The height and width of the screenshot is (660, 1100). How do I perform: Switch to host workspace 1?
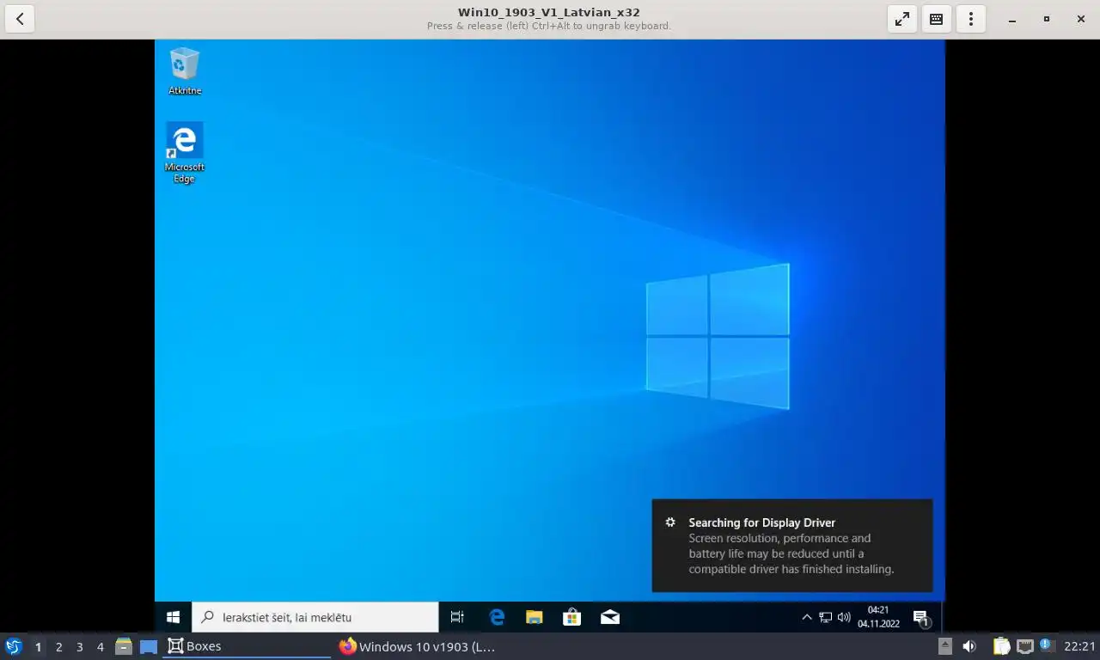pyautogui.click(x=38, y=647)
